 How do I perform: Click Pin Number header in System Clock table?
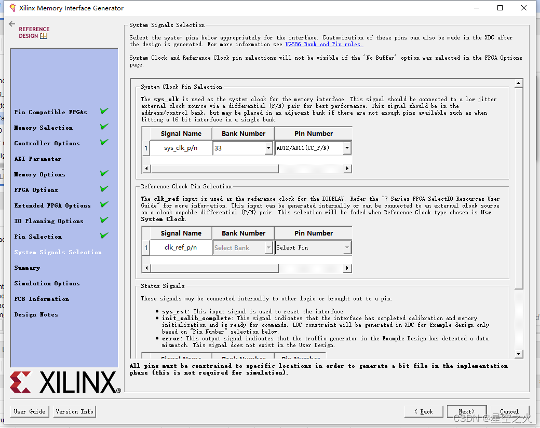pos(314,133)
